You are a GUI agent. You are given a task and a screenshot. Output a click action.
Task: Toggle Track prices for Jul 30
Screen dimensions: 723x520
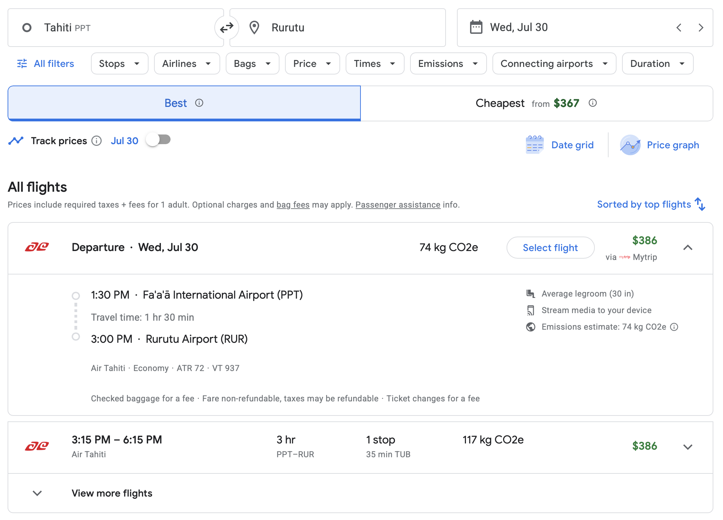point(158,140)
